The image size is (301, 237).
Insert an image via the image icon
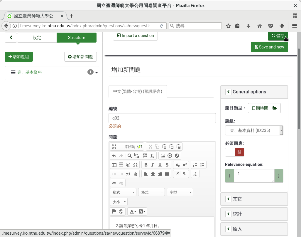(163, 156)
